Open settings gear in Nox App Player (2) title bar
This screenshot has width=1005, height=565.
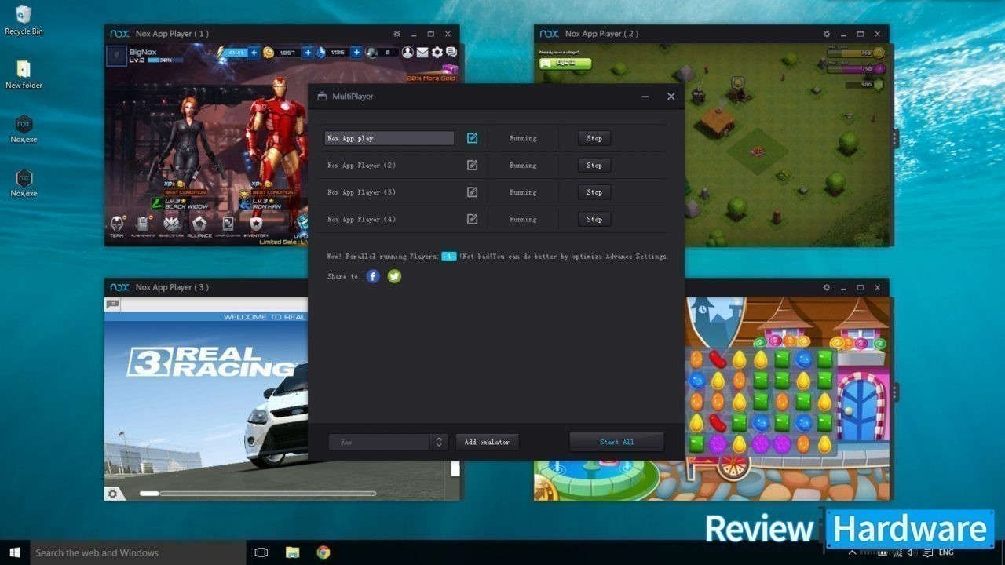[826, 34]
